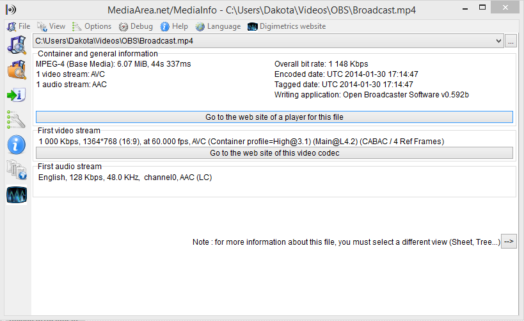Click 'English, 128 Kbps, 48.0 KHz' audio line
Image resolution: width=524 pixels, height=321 pixels.
click(125, 177)
